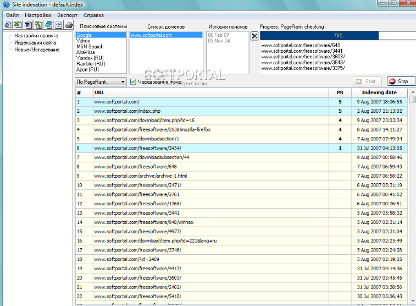Select the 06 Feb 07 history entry
The image size is (416, 306).
(x=219, y=35)
